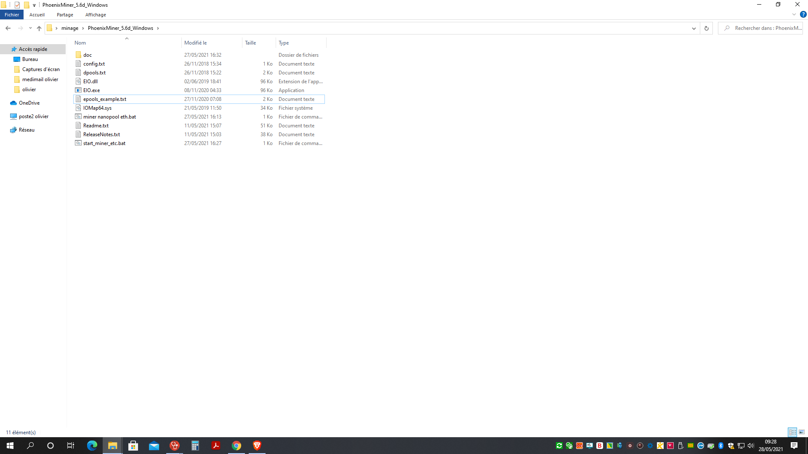Image resolution: width=808 pixels, height=454 pixels.
Task: Open the Fichier menu tab
Action: [12, 15]
